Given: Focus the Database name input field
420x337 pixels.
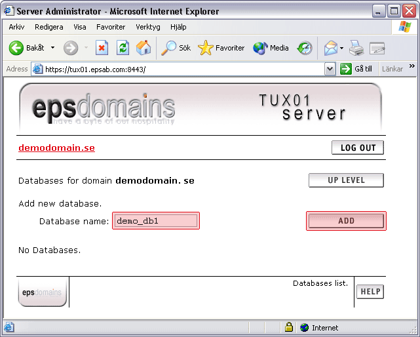Looking at the screenshot, I should 156,221.
